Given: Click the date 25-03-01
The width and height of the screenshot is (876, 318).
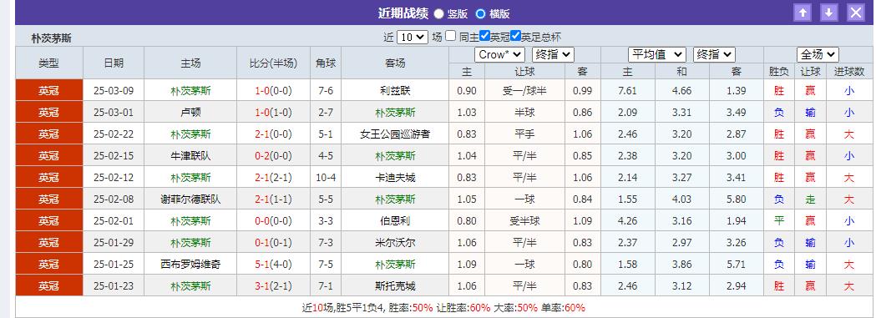Looking at the screenshot, I should [114, 112].
